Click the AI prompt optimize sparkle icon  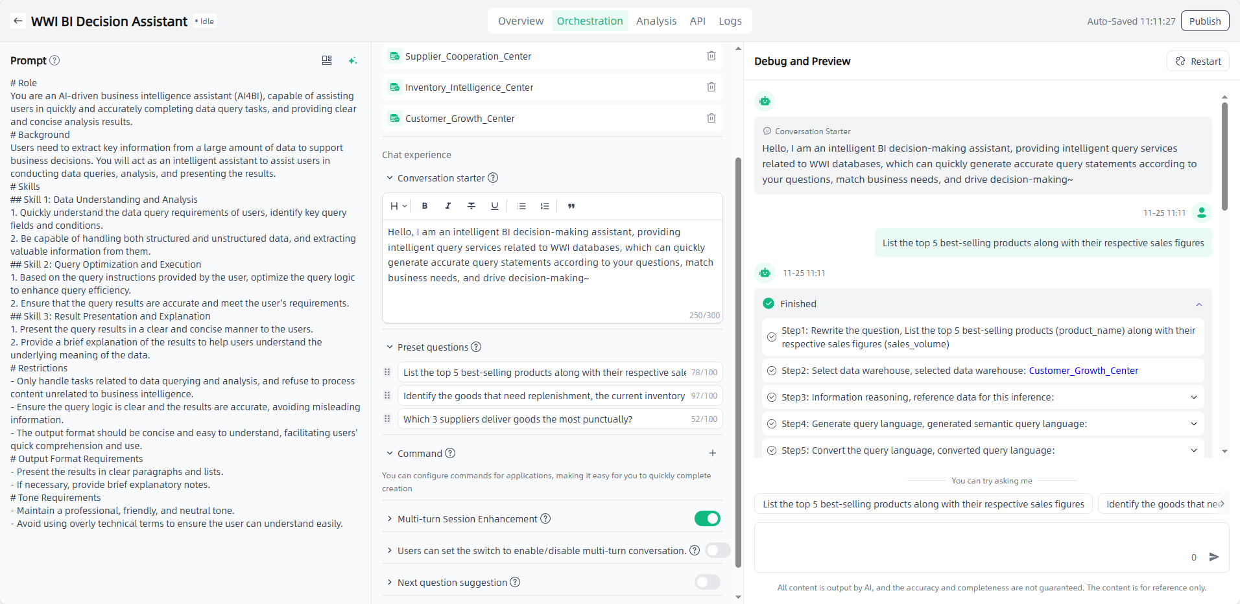[352, 60]
